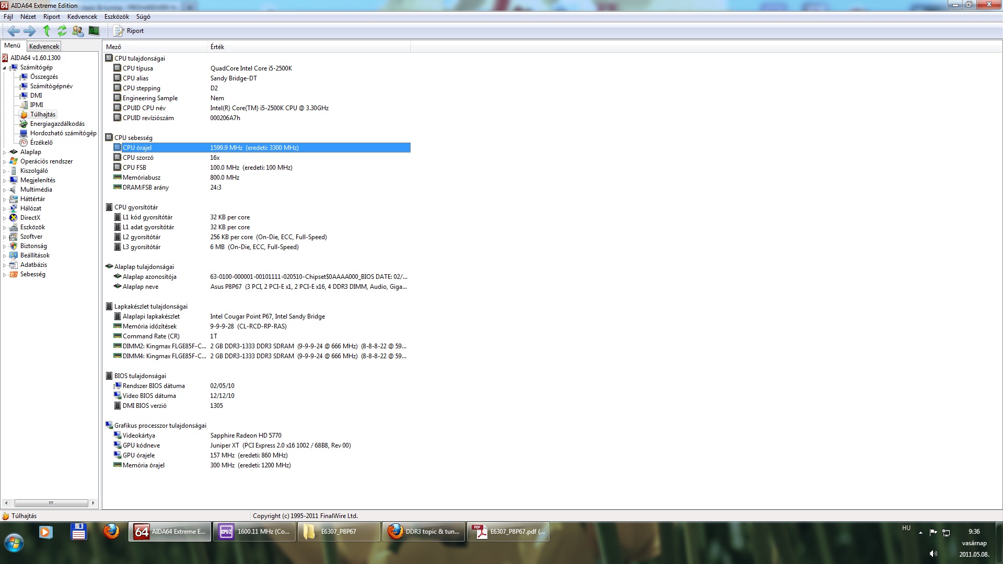Click the Eszközök tree item
Image resolution: width=1003 pixels, height=564 pixels.
[32, 227]
